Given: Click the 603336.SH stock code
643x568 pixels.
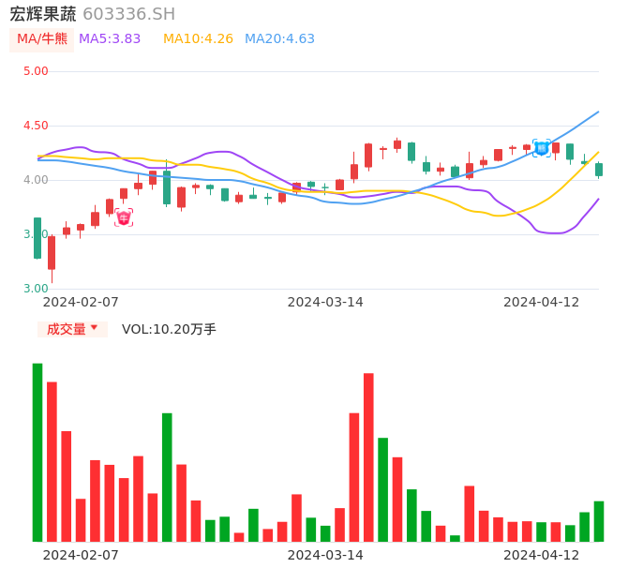Looking at the screenshot, I should pyautogui.click(x=128, y=14).
